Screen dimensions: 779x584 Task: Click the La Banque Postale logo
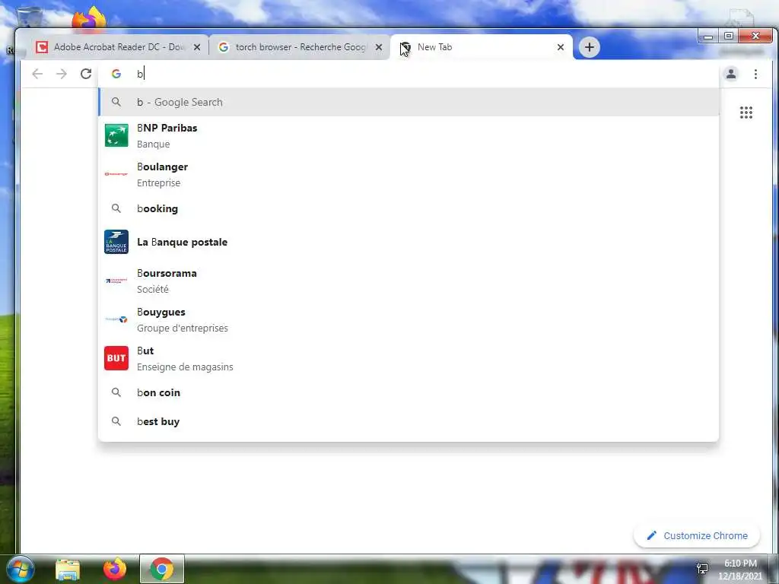(x=116, y=242)
